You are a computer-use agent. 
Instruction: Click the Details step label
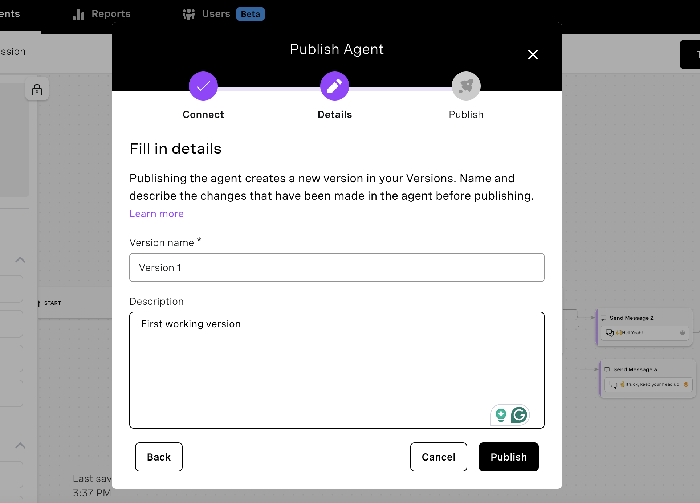[335, 115]
